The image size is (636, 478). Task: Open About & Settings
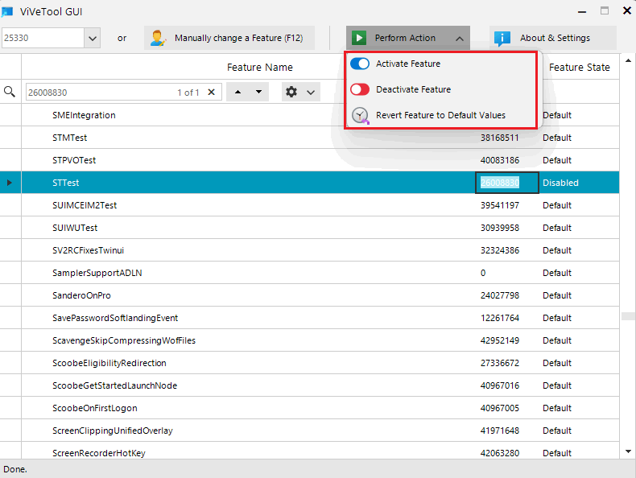click(553, 38)
